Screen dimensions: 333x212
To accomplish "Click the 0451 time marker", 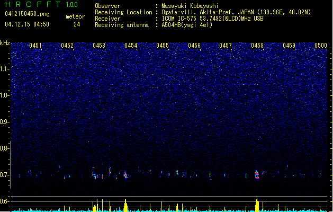I will [x=35, y=46].
